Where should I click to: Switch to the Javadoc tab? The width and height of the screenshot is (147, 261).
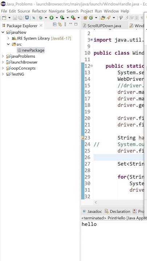coord(93,211)
